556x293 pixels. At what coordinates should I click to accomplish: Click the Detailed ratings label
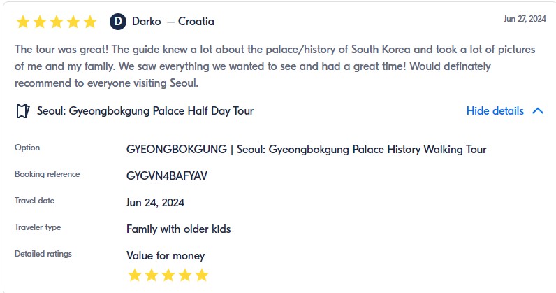[x=43, y=254]
